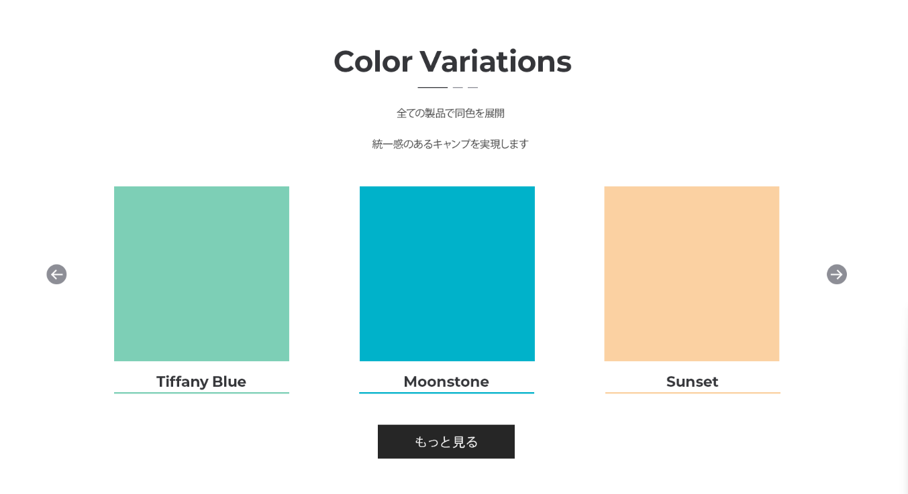This screenshot has width=908, height=494.
Task: Choose the Moonstone color swatch
Action: [x=447, y=273]
